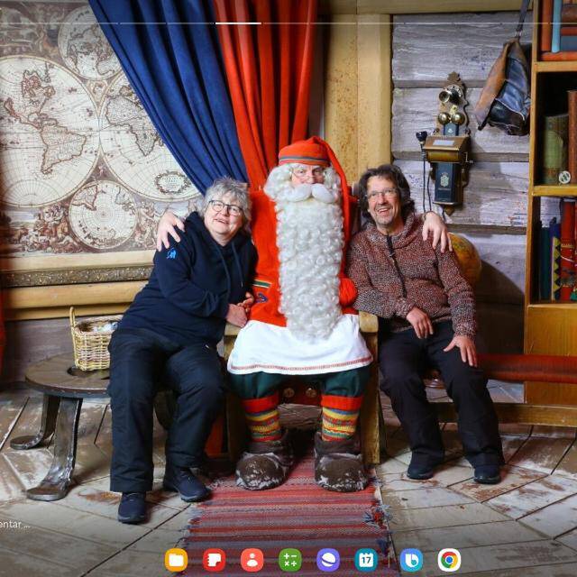This screenshot has width=577, height=577.
Task: Open the purple Samsung Internet browser
Action: (x=328, y=560)
